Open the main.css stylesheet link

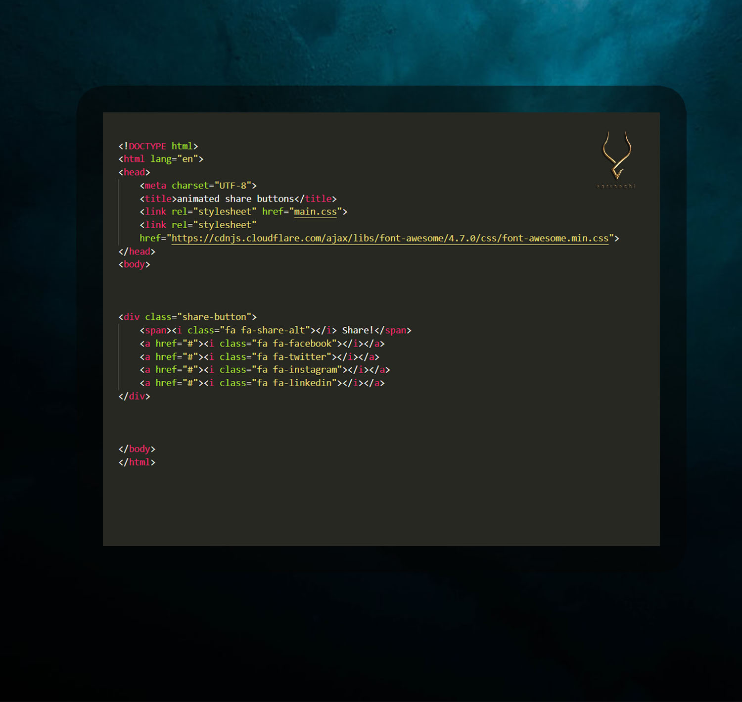(315, 212)
